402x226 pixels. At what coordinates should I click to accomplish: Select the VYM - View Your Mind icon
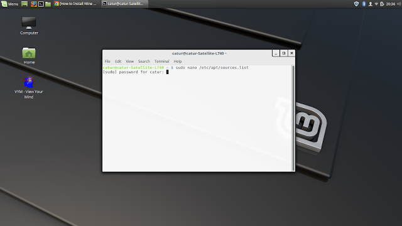(29, 88)
